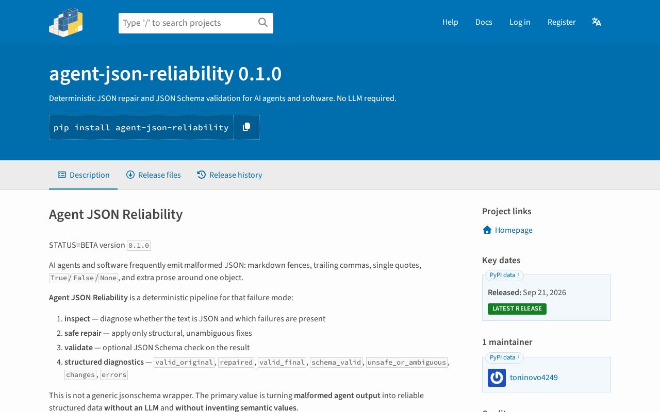
Task: Click the Agent JSON Reliability heading
Action: click(116, 214)
